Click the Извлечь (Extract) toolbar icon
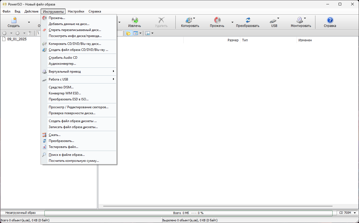The width and height of the screenshot is (359, 223). tap(135, 20)
